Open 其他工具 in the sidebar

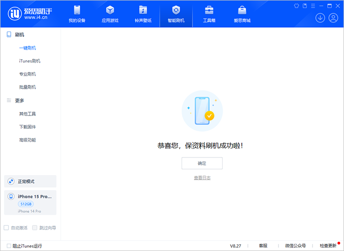point(27,114)
